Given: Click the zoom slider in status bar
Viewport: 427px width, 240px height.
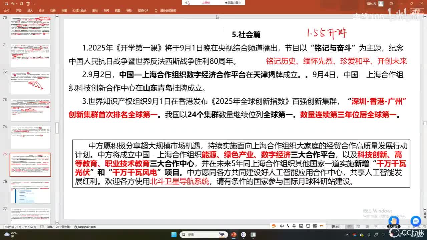Looking at the screenshot, I should pyautogui.click(x=395, y=227).
